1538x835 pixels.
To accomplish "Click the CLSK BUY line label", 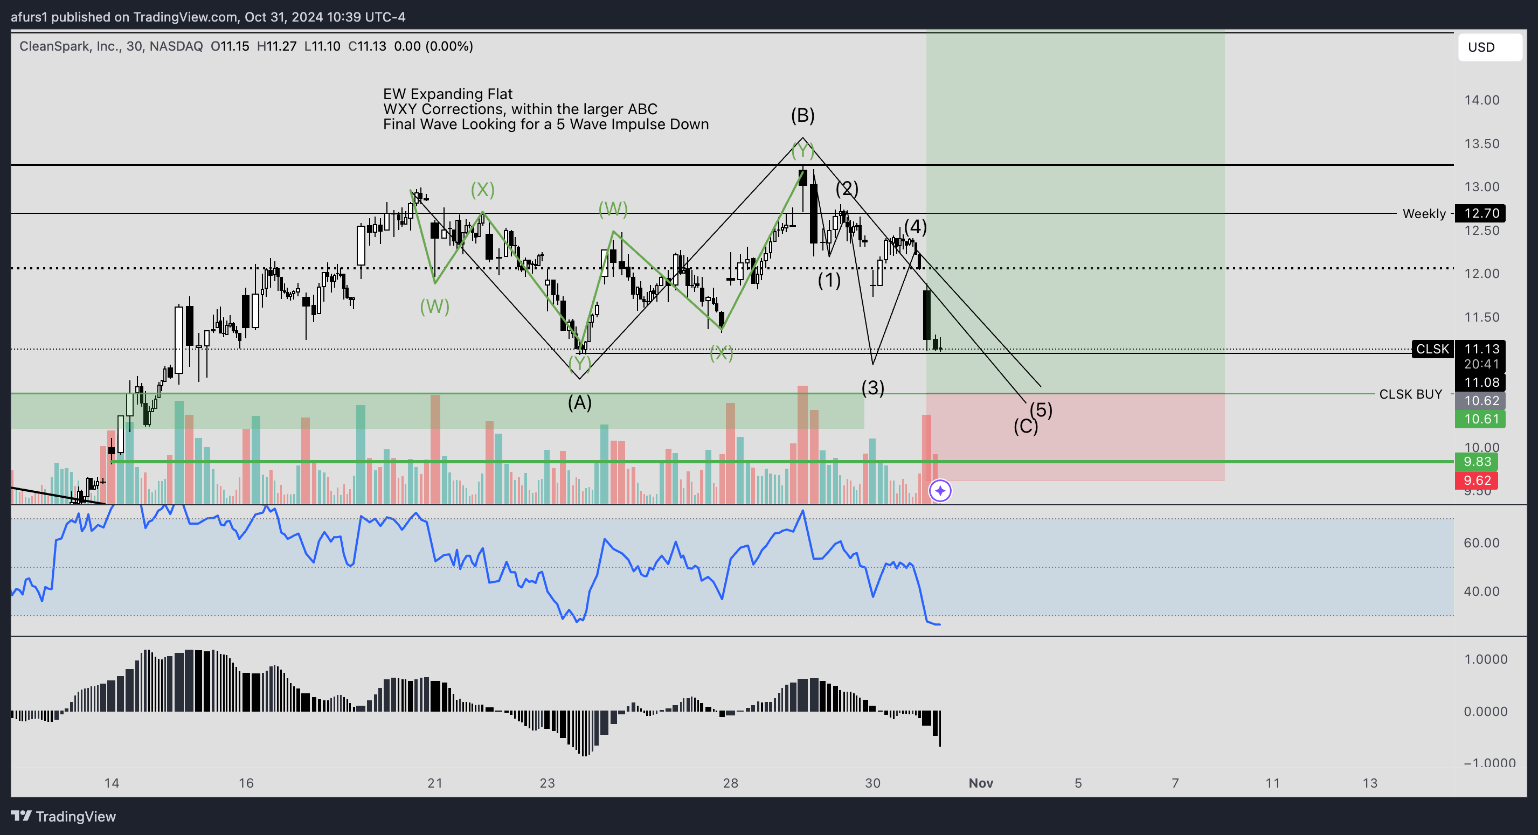I will coord(1410,394).
